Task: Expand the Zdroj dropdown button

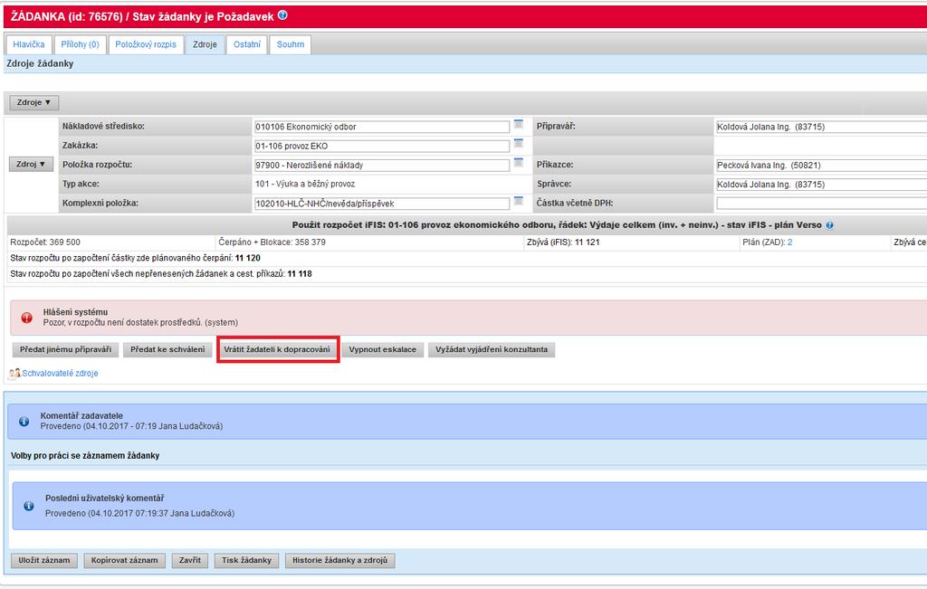Action: click(31, 165)
